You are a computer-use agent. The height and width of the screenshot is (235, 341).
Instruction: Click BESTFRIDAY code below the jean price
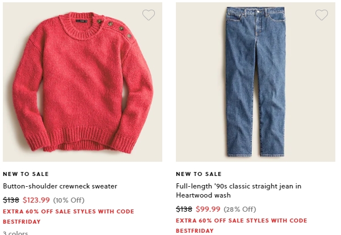(x=195, y=230)
